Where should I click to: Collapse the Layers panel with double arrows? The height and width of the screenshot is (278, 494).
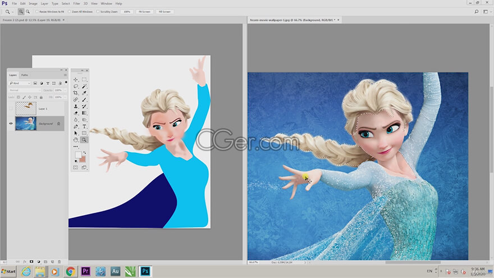61,70
